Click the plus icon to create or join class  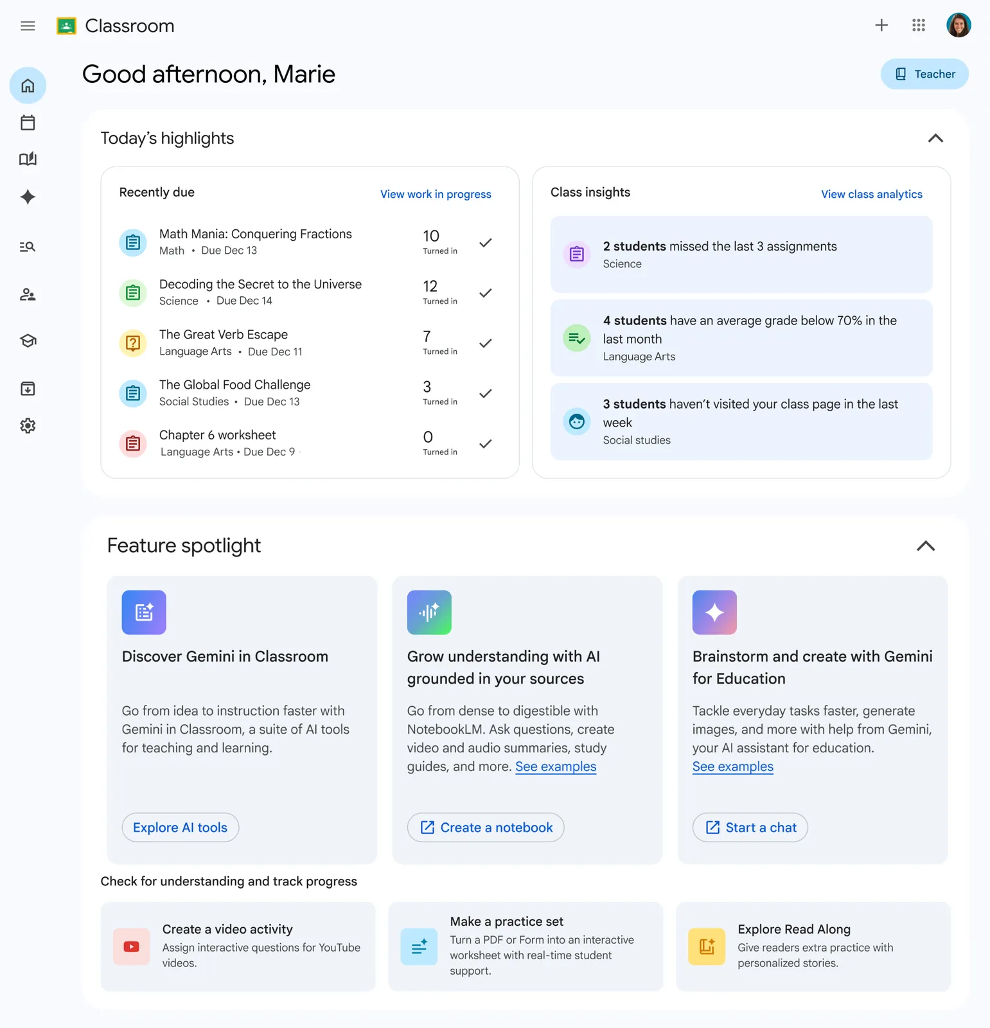881,26
